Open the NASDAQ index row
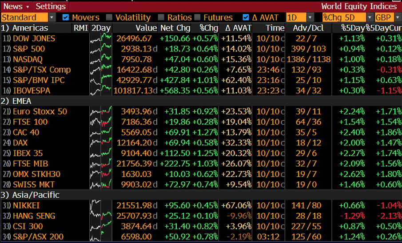402x243 pixels. tap(28, 59)
